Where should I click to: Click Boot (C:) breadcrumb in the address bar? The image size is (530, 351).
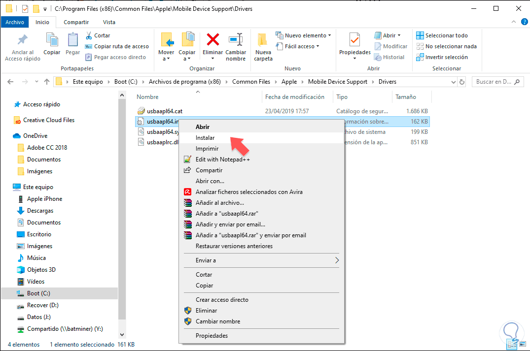[x=126, y=82]
